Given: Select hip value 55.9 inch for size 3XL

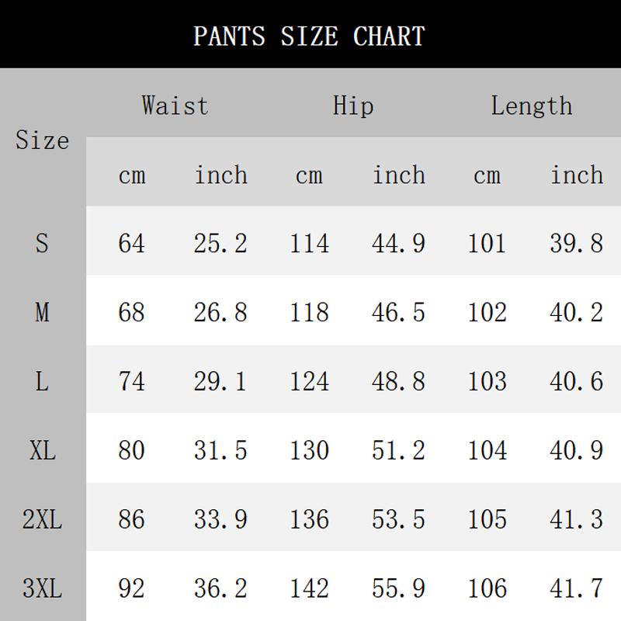Looking at the screenshot, I should point(398,588).
